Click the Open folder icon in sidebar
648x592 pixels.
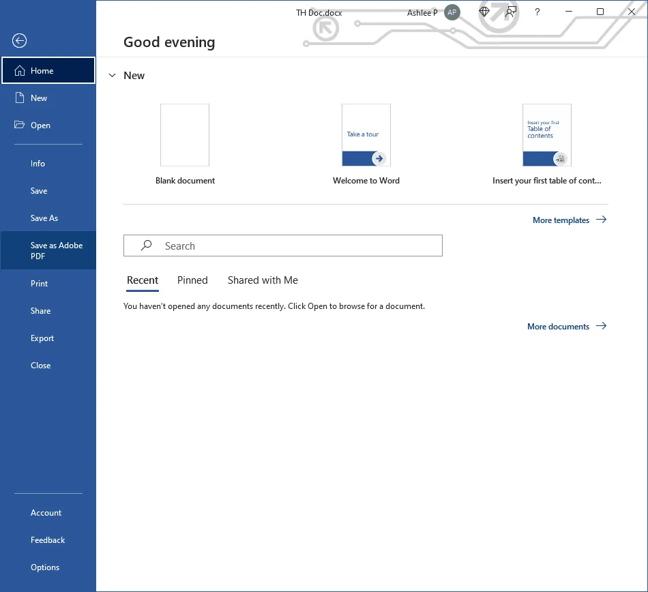19,125
